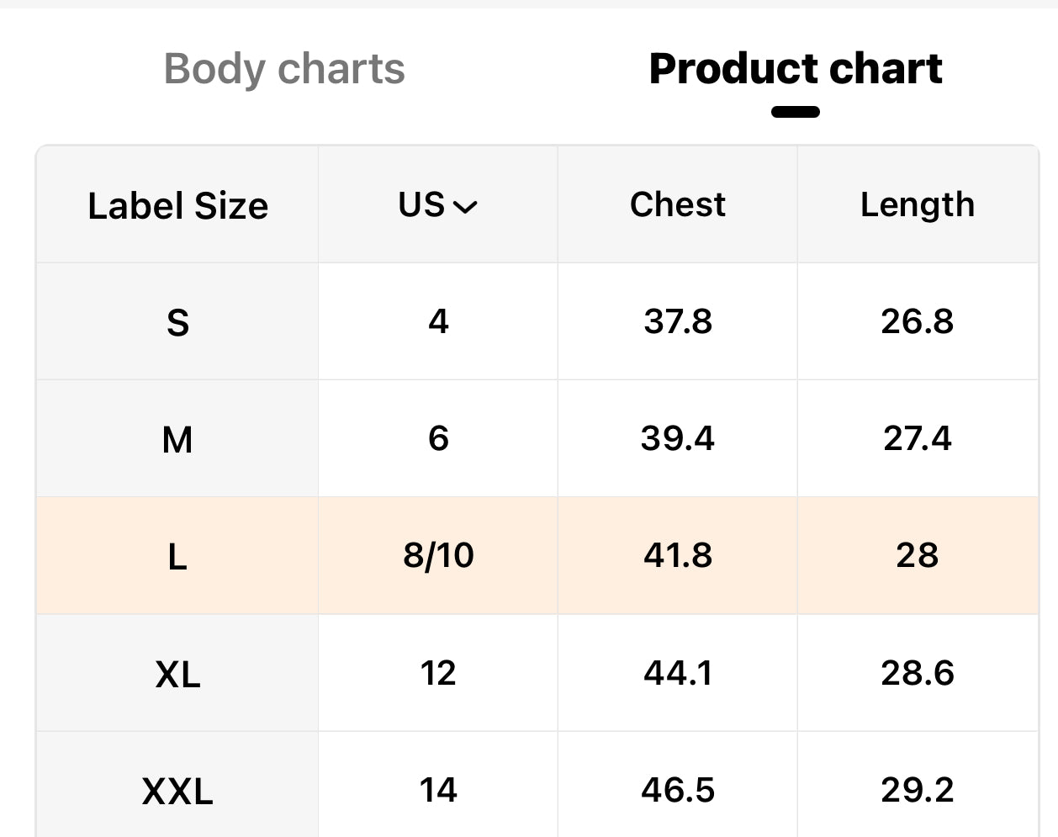The height and width of the screenshot is (837, 1058).
Task: Select the Product chart tab
Action: (795, 69)
